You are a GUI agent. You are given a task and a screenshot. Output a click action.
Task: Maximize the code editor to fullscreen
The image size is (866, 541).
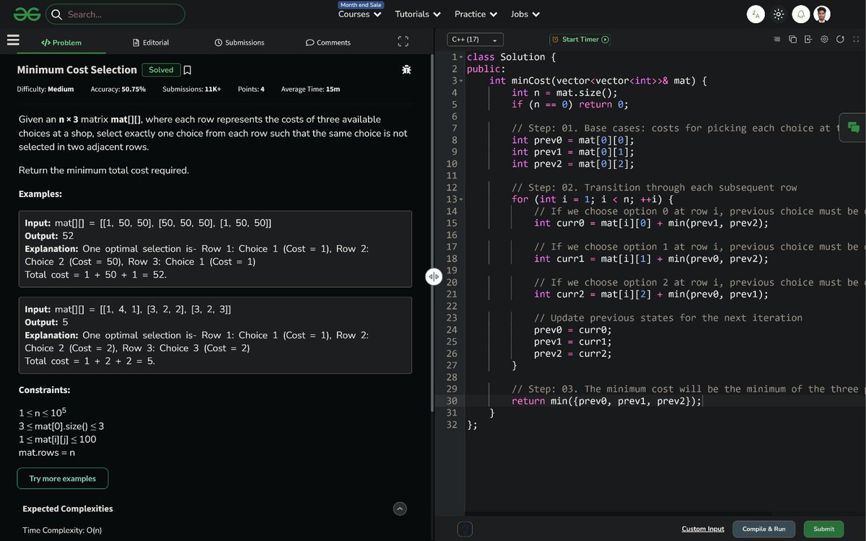856,39
